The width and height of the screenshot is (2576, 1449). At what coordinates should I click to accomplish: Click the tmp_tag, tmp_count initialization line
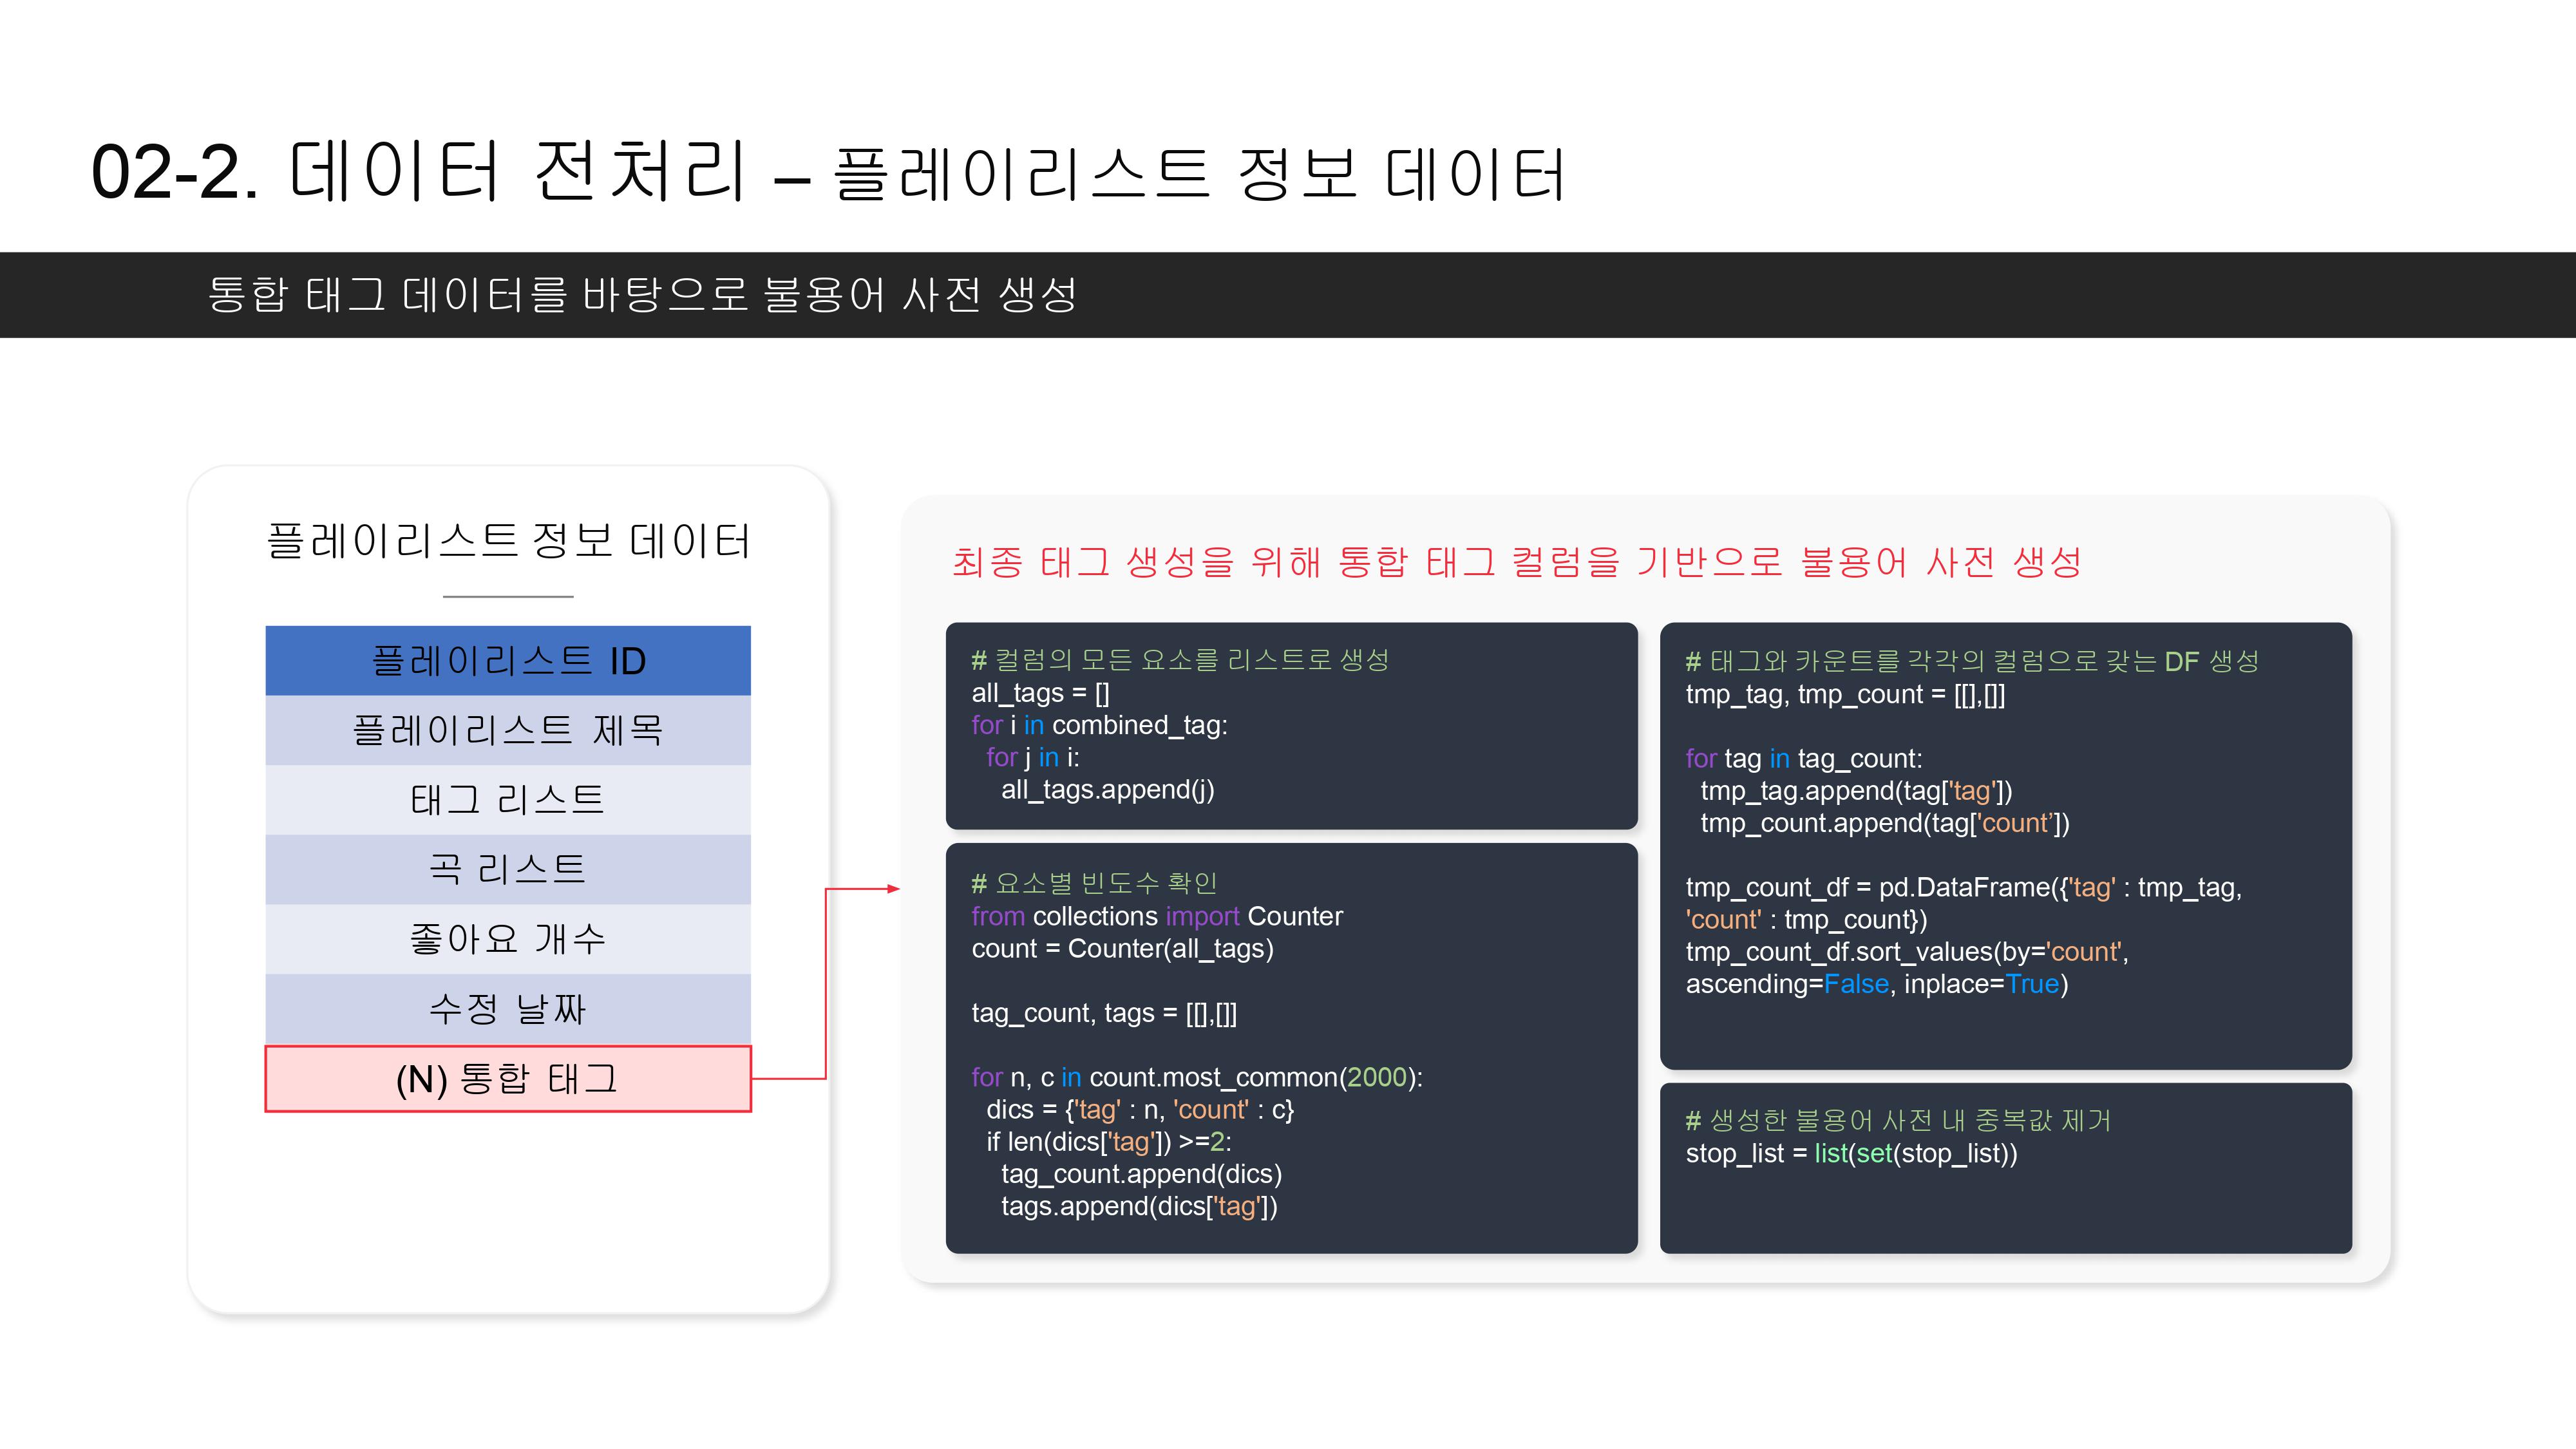tap(1845, 694)
